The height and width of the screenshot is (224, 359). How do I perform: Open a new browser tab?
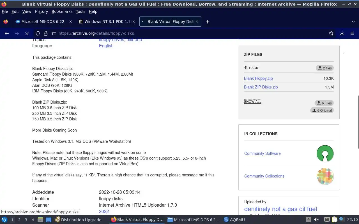(207, 22)
